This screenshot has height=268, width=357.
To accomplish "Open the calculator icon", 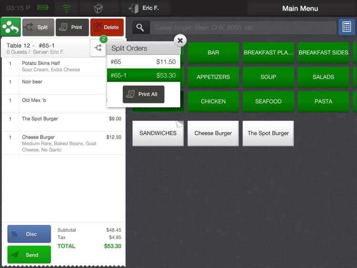I will click(347, 27).
